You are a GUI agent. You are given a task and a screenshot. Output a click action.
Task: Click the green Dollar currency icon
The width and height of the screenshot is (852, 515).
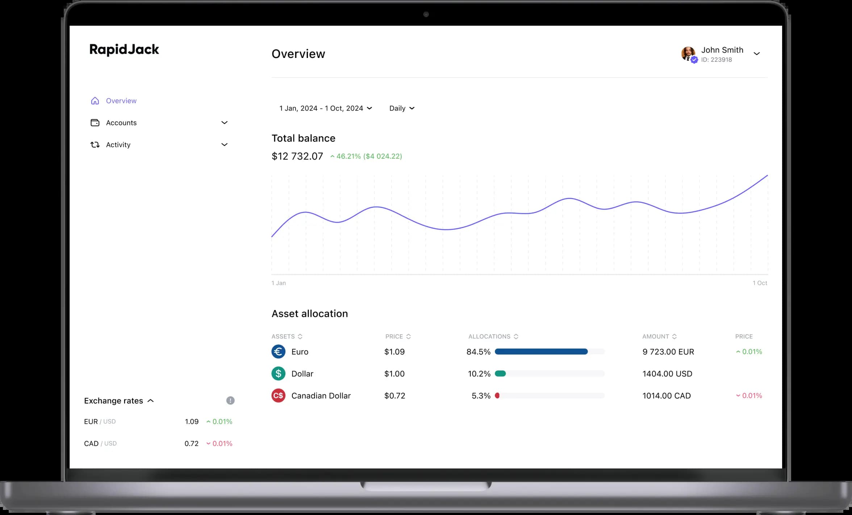(278, 374)
